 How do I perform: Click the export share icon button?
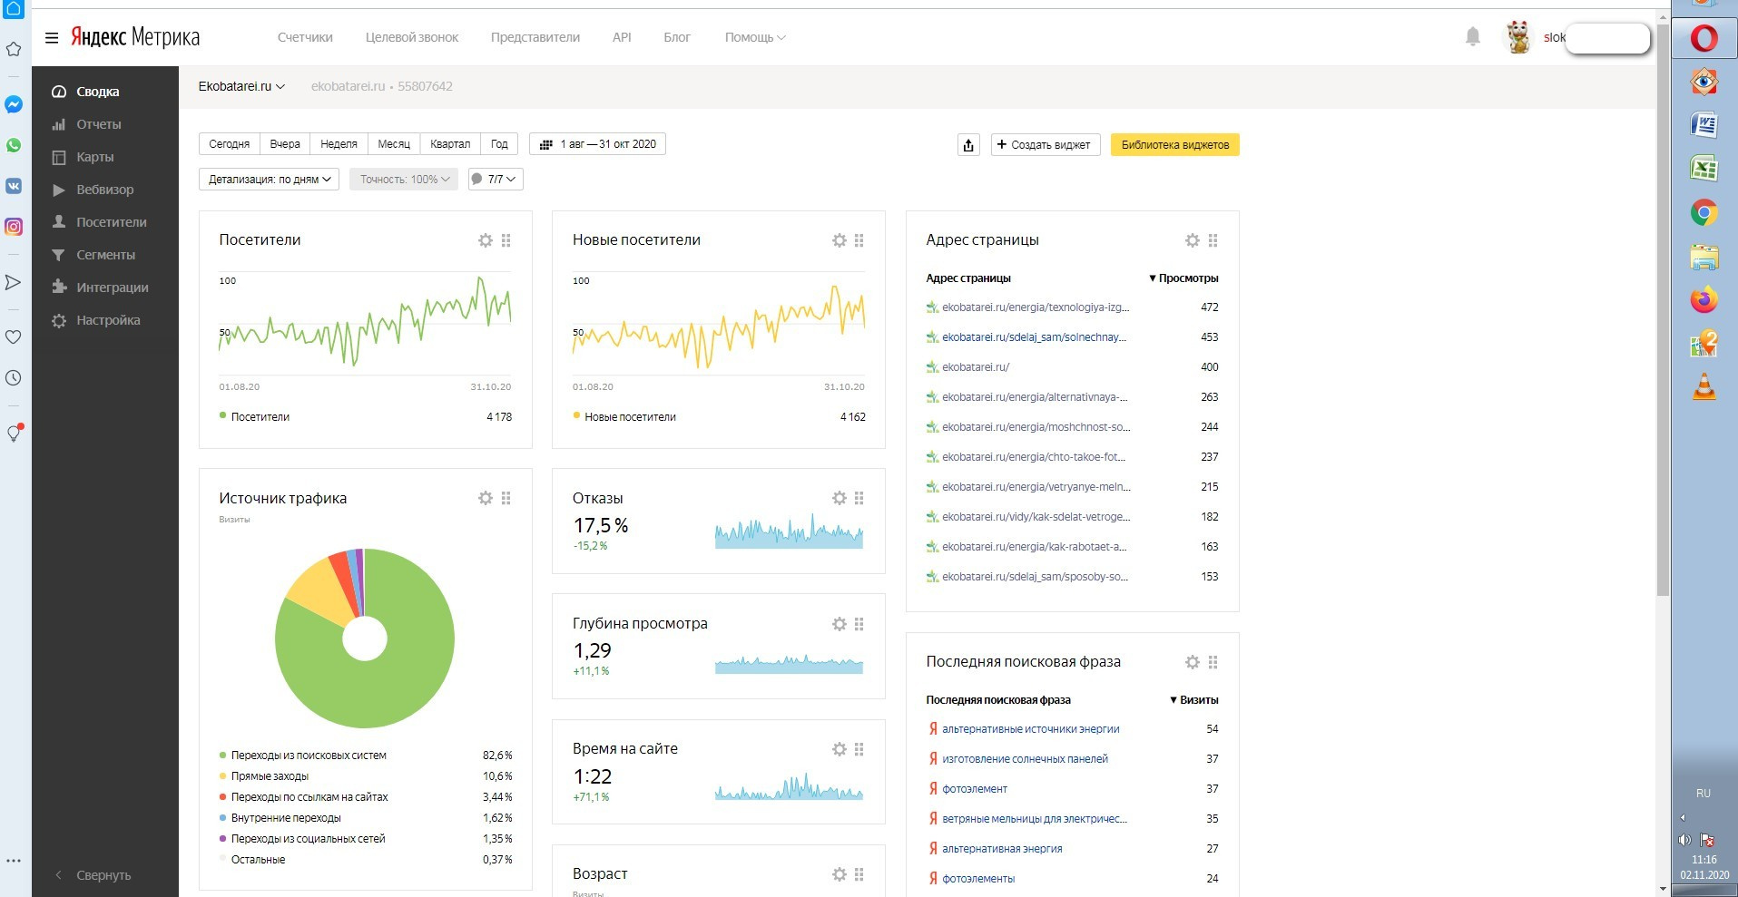click(968, 145)
